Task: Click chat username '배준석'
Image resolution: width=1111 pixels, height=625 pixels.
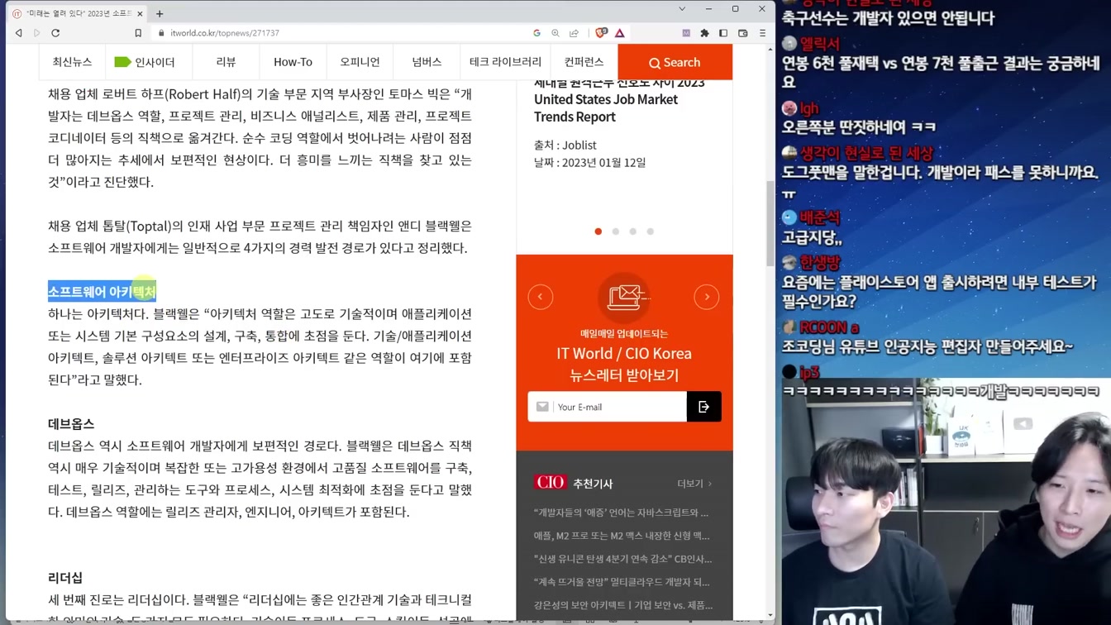Action: coord(819,217)
